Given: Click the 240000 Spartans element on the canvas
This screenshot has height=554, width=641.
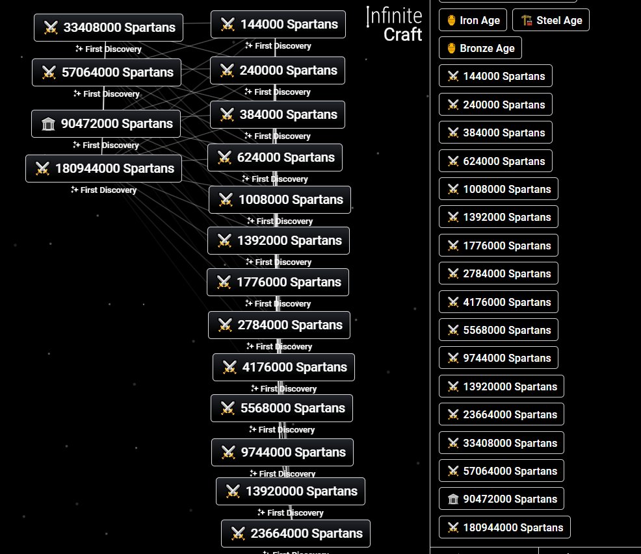Looking at the screenshot, I should tap(278, 70).
